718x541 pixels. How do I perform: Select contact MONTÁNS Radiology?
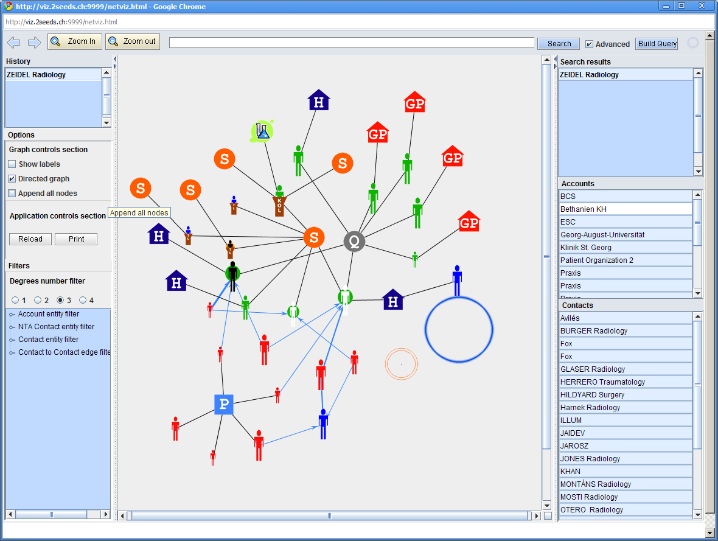(x=625, y=484)
